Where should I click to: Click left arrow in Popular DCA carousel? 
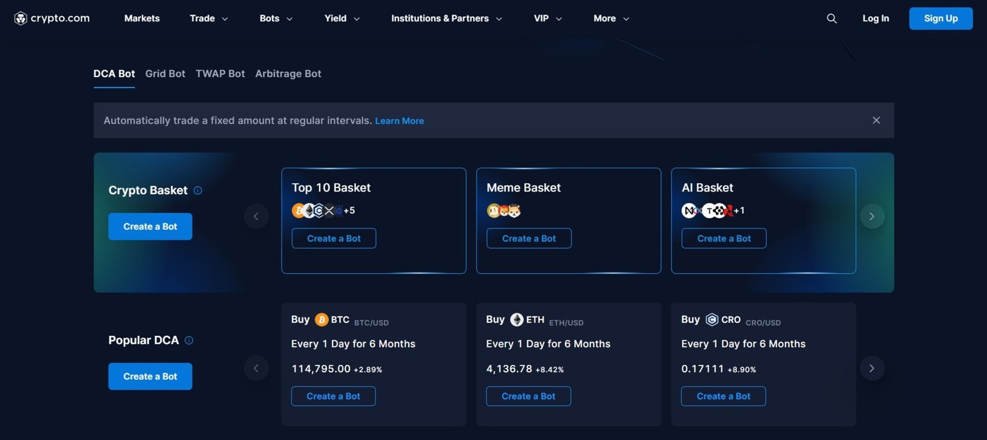256,369
